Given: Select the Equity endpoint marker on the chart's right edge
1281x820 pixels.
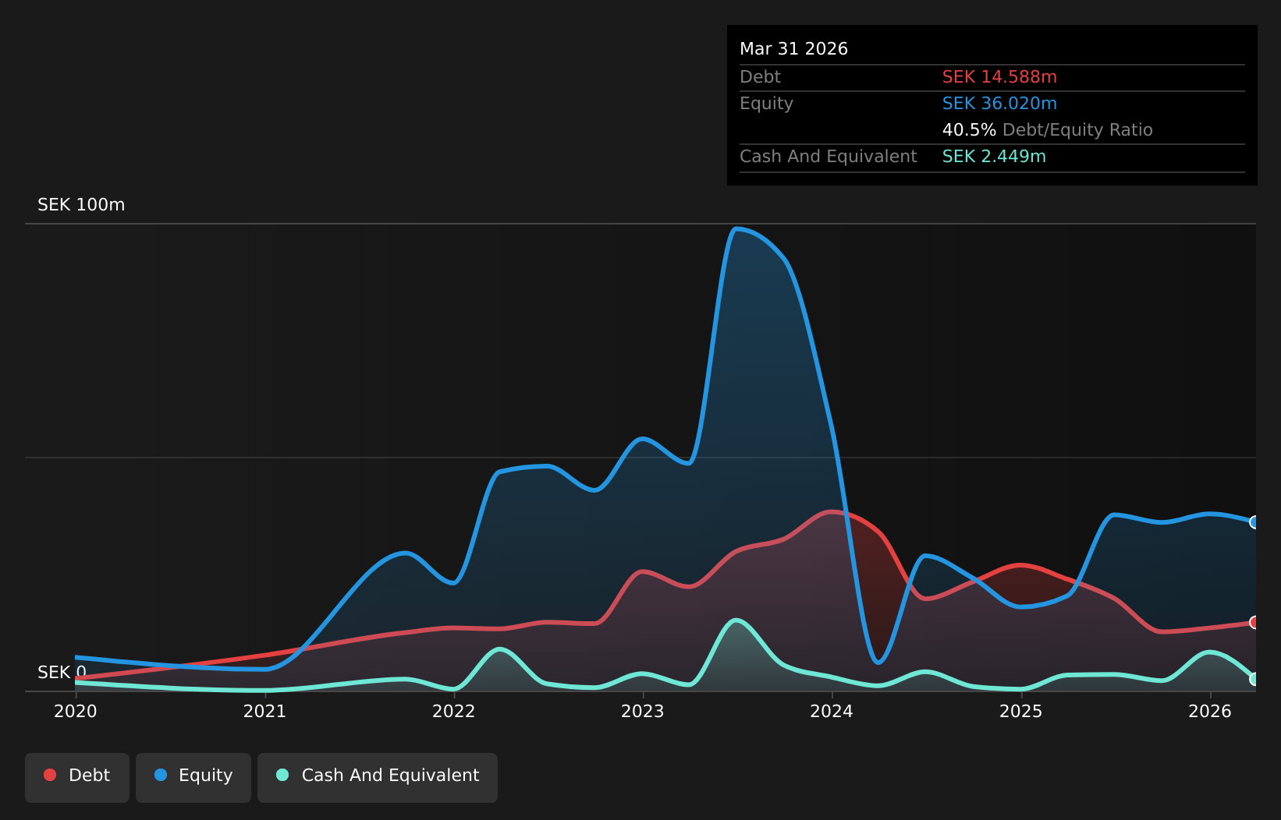Looking at the screenshot, I should coord(1254,522).
